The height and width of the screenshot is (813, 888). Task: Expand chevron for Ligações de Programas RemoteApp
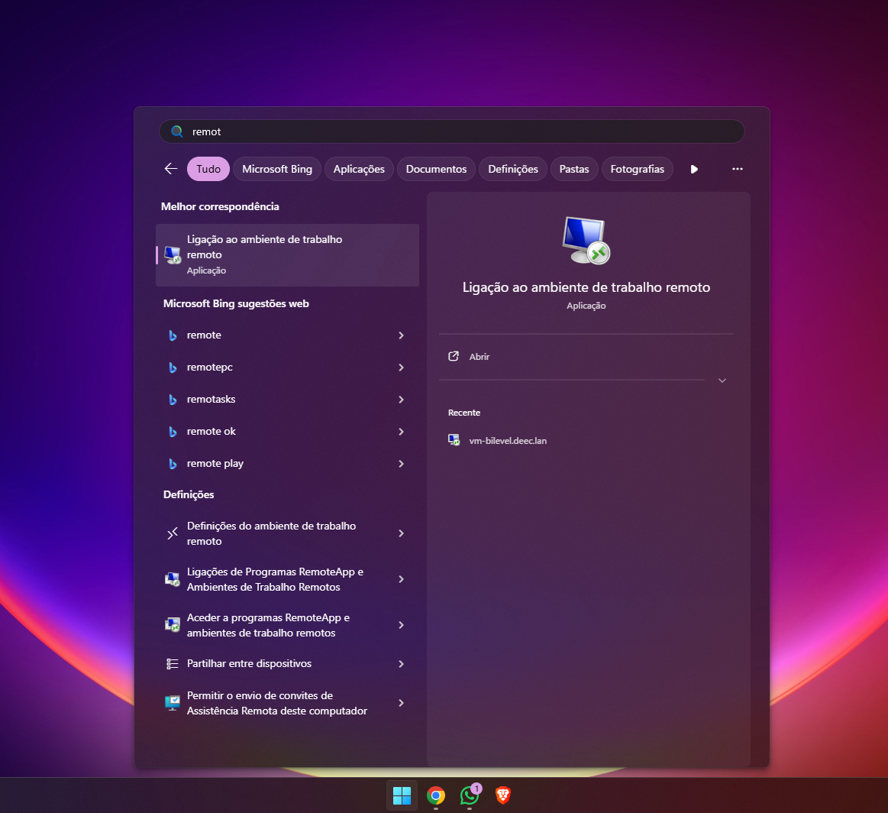[x=401, y=580]
